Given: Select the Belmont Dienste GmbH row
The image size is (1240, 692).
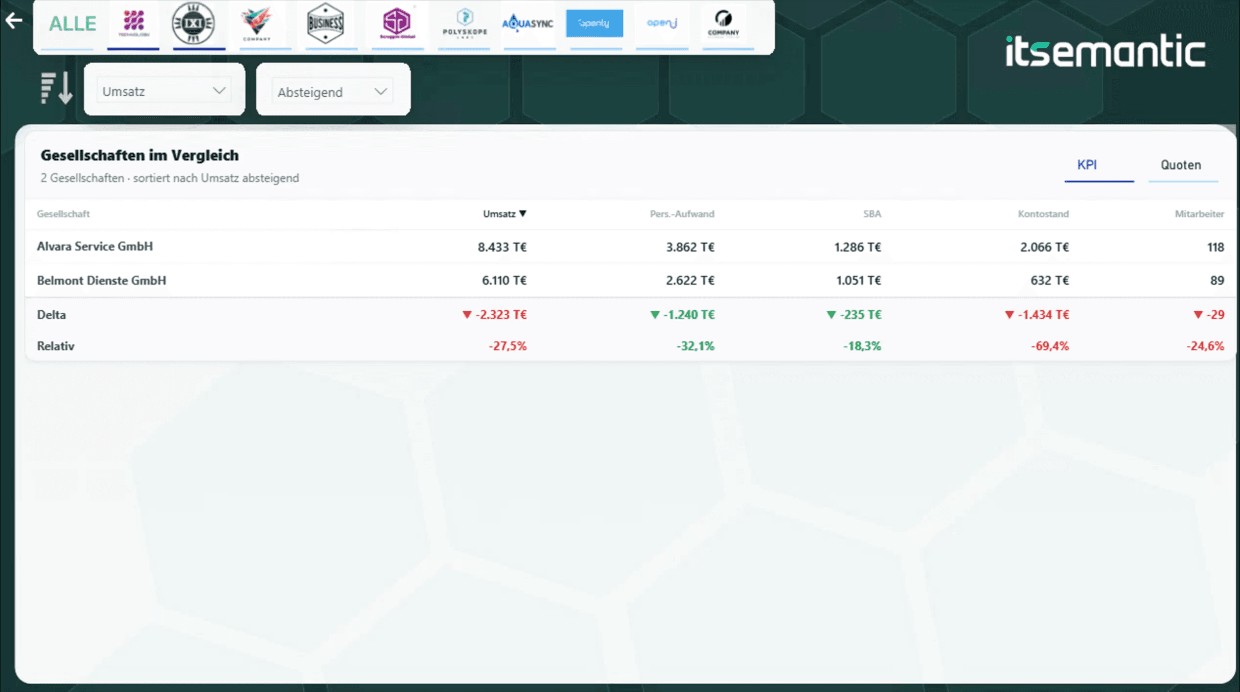Looking at the screenshot, I should coord(630,280).
